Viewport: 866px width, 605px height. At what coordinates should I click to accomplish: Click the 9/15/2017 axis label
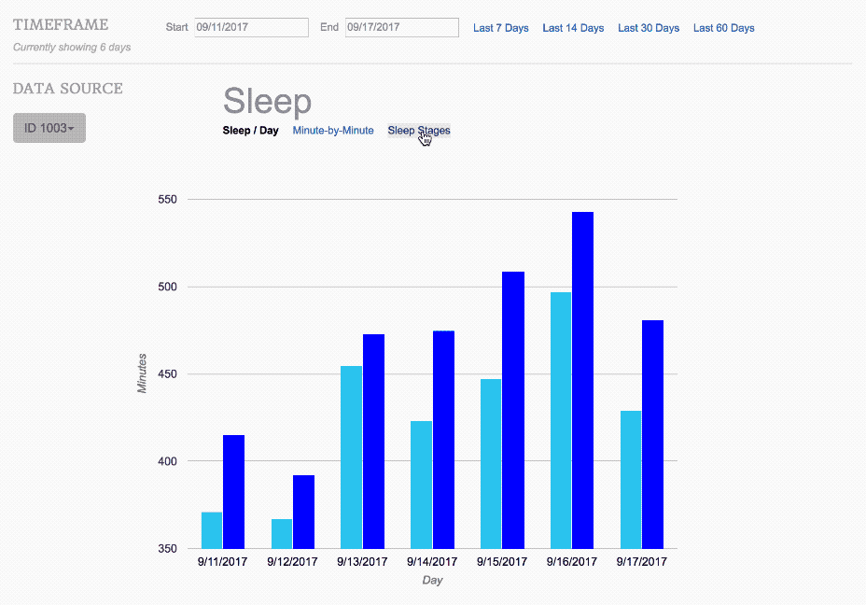click(x=502, y=562)
